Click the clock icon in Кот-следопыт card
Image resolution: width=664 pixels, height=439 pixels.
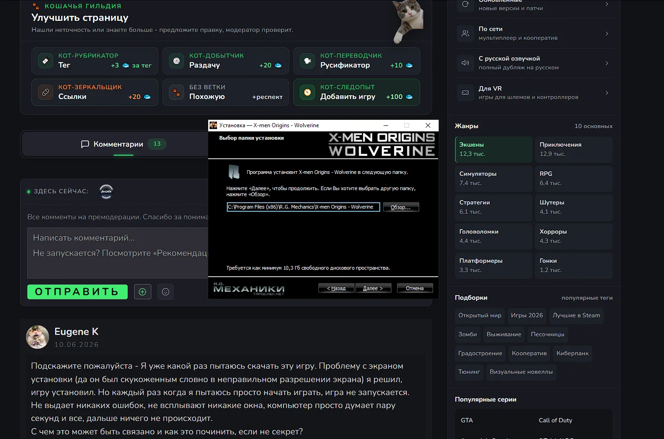[307, 92]
